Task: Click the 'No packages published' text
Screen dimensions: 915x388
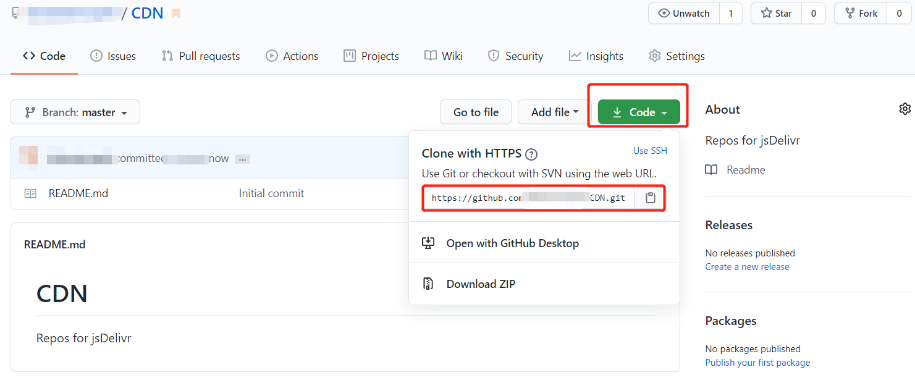Action: click(x=753, y=349)
